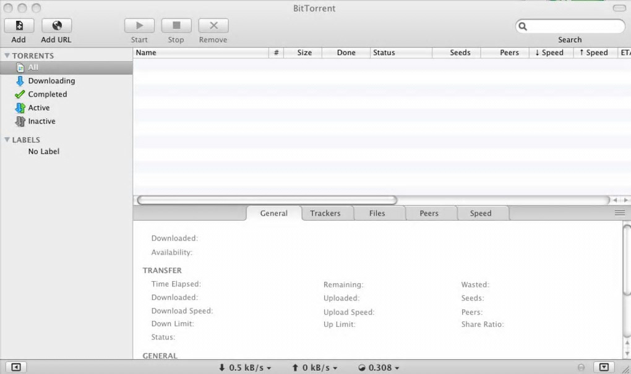Click the Share Ratio label
This screenshot has height=374, width=631.
click(x=482, y=325)
